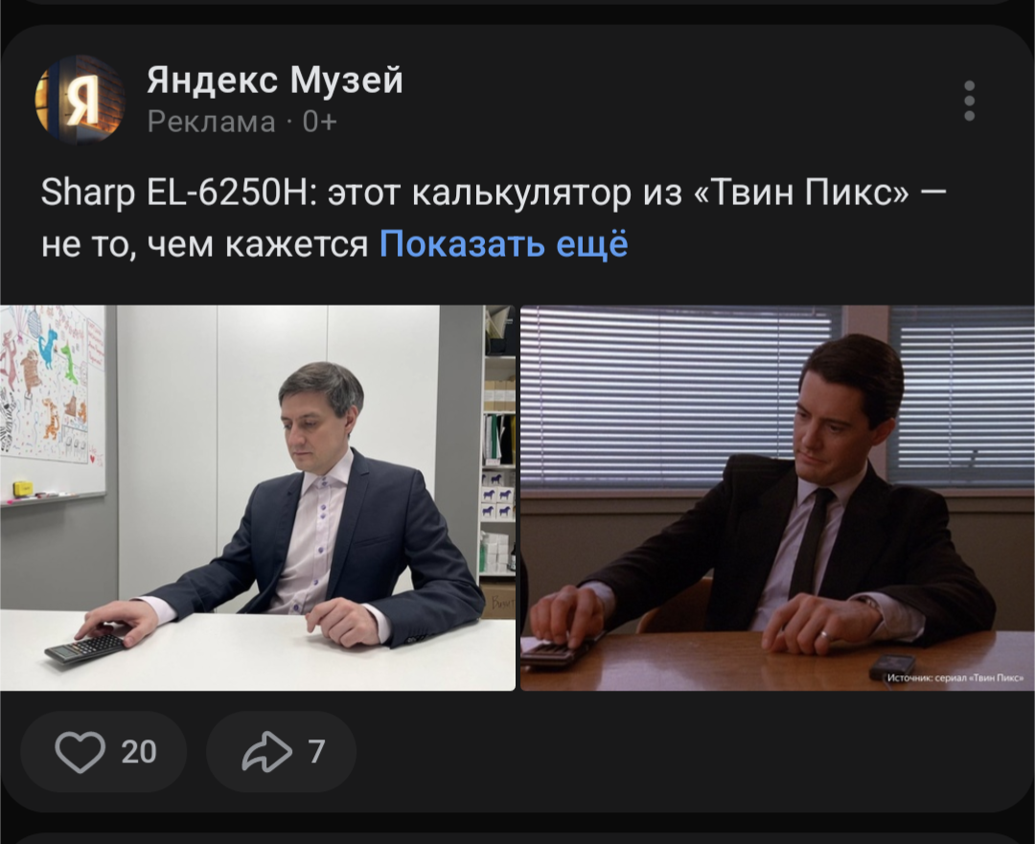Expand post text via Показать ещё

504,243
